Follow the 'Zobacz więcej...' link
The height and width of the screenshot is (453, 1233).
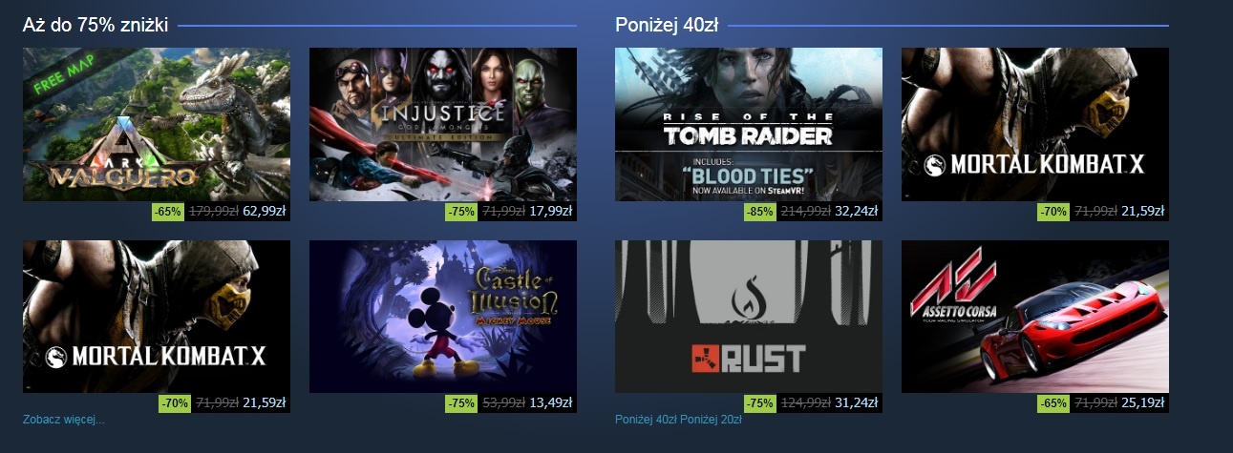[63, 419]
